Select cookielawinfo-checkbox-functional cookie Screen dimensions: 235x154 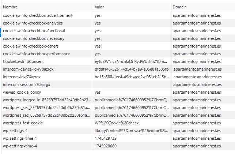(x=118, y=31)
